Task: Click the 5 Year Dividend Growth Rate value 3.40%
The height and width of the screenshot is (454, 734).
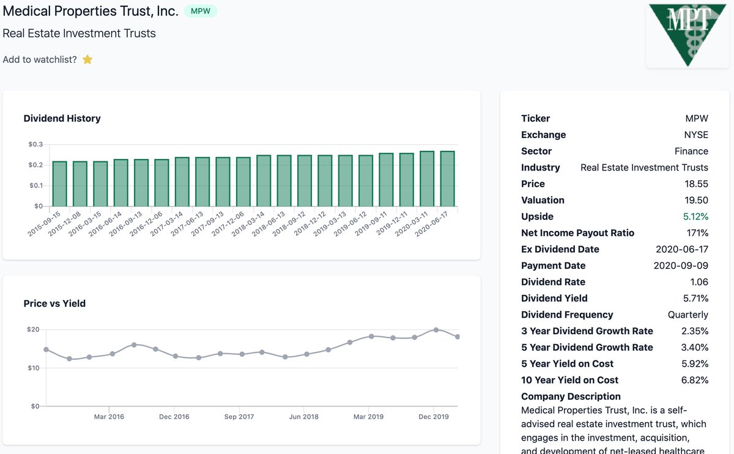Action: point(695,347)
